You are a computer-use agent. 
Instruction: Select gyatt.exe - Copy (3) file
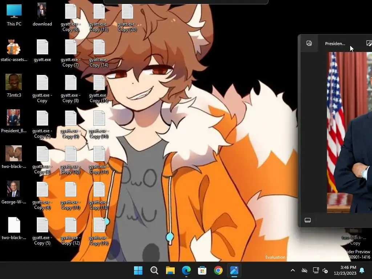(x=42, y=160)
